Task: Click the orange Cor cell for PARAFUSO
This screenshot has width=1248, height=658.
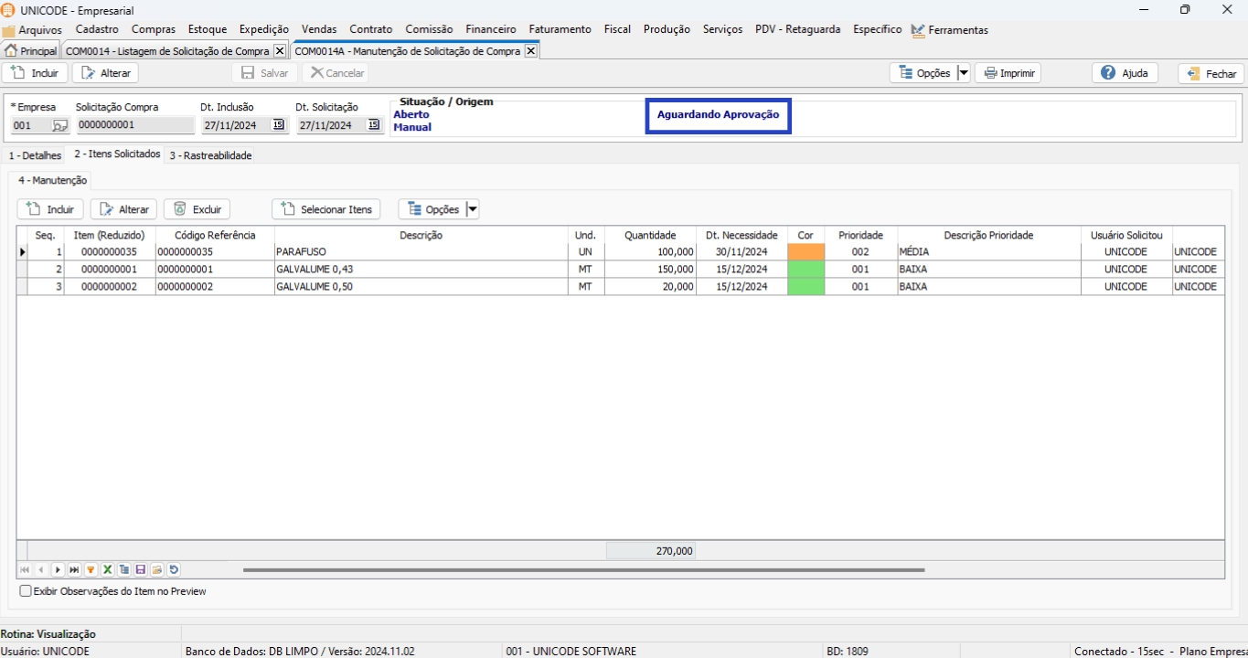Action: point(805,251)
